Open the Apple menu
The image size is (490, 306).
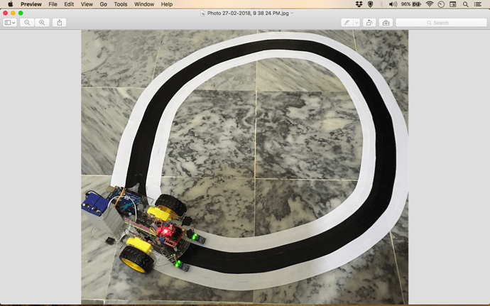tap(11, 4)
